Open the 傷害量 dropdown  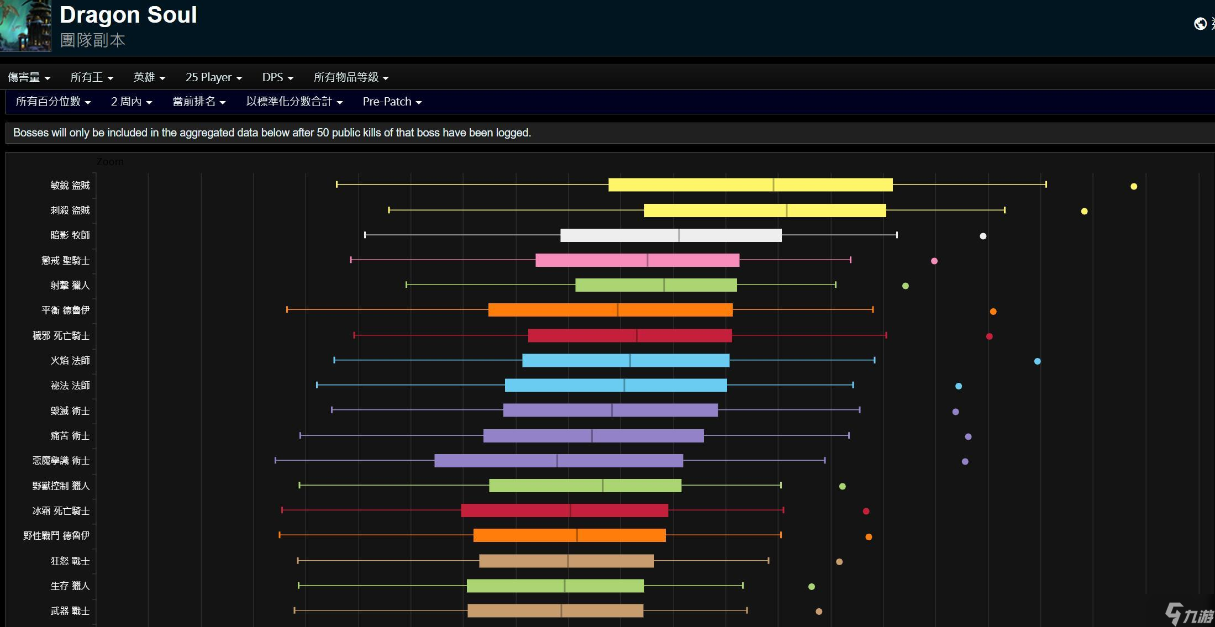tap(29, 77)
